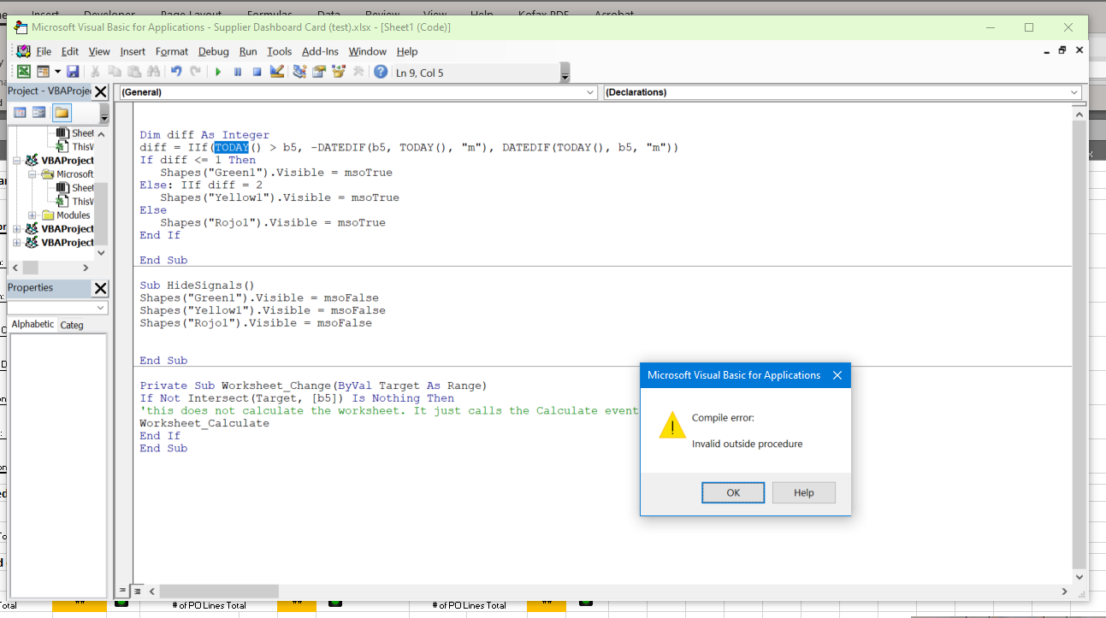Viewport: 1106px width, 618px height.
Task: Click the Cut scissors icon
Action: [x=96, y=72]
